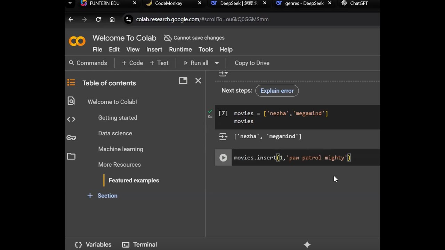Open the Terminal panel
Screen dimensions: 445x250
(x=139, y=244)
